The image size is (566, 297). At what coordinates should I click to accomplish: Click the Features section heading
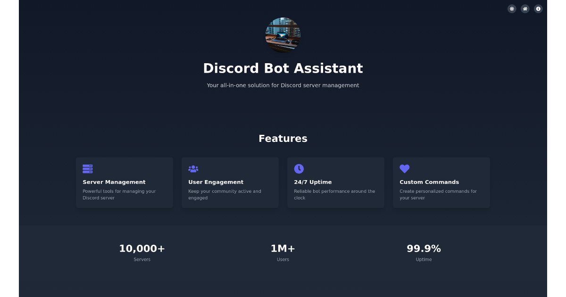pos(283,138)
